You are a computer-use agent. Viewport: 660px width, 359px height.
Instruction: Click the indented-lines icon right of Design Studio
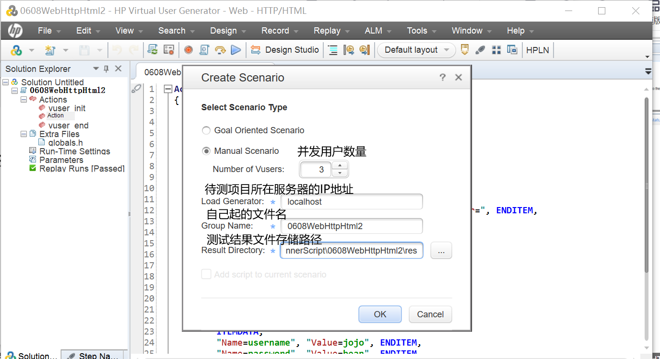(x=333, y=50)
